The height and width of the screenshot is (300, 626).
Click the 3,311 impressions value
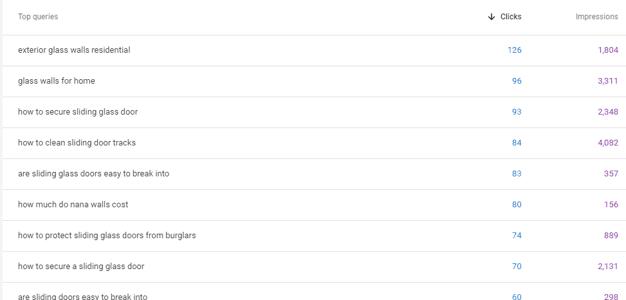[608, 81]
